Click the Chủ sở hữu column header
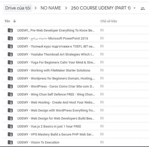 point(109,21)
